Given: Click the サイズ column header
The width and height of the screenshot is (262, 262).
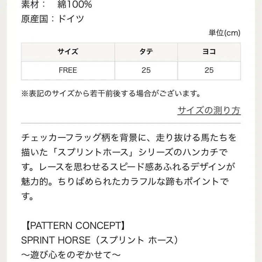Looking at the screenshot, I should pos(68,52).
